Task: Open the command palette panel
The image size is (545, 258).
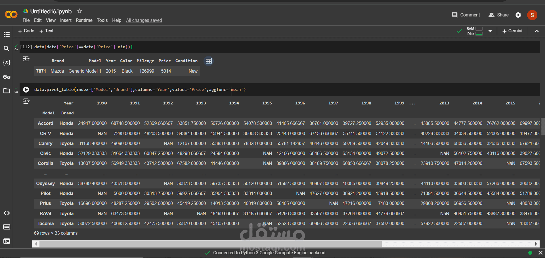Action: click(7, 227)
